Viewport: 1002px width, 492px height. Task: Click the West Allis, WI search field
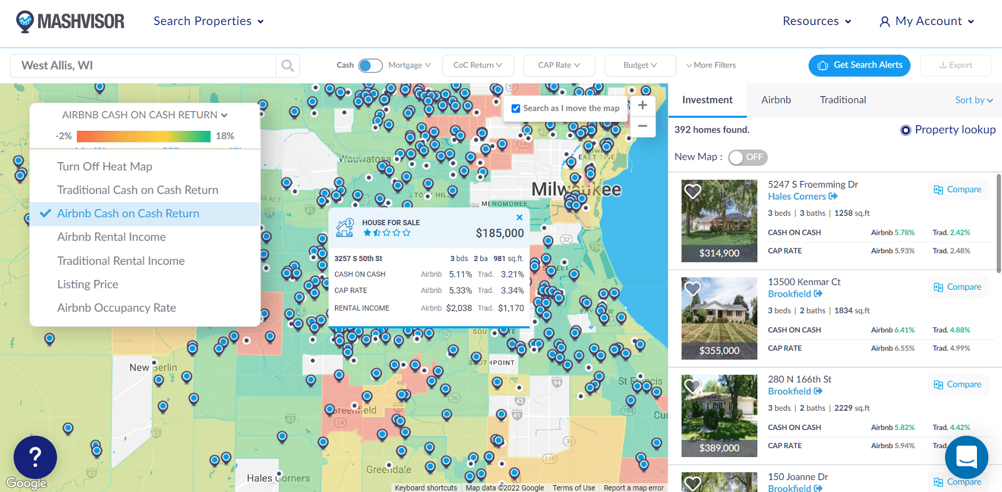pyautogui.click(x=143, y=66)
